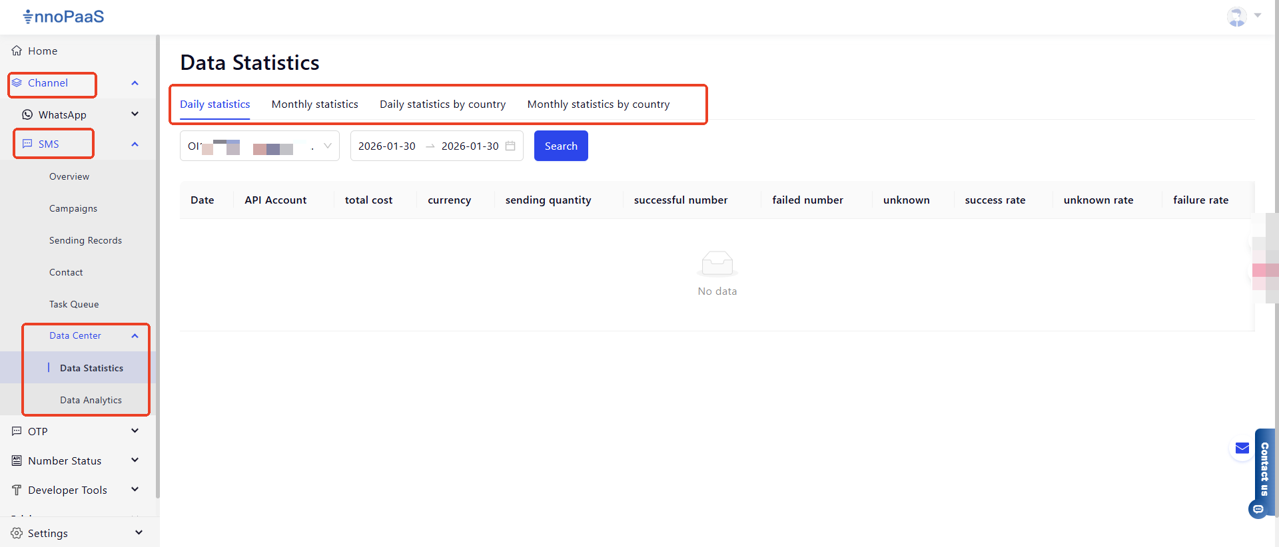Screen dimensions: 1279x547
Task: Click the start date field 2026-01-30
Action: (387, 146)
